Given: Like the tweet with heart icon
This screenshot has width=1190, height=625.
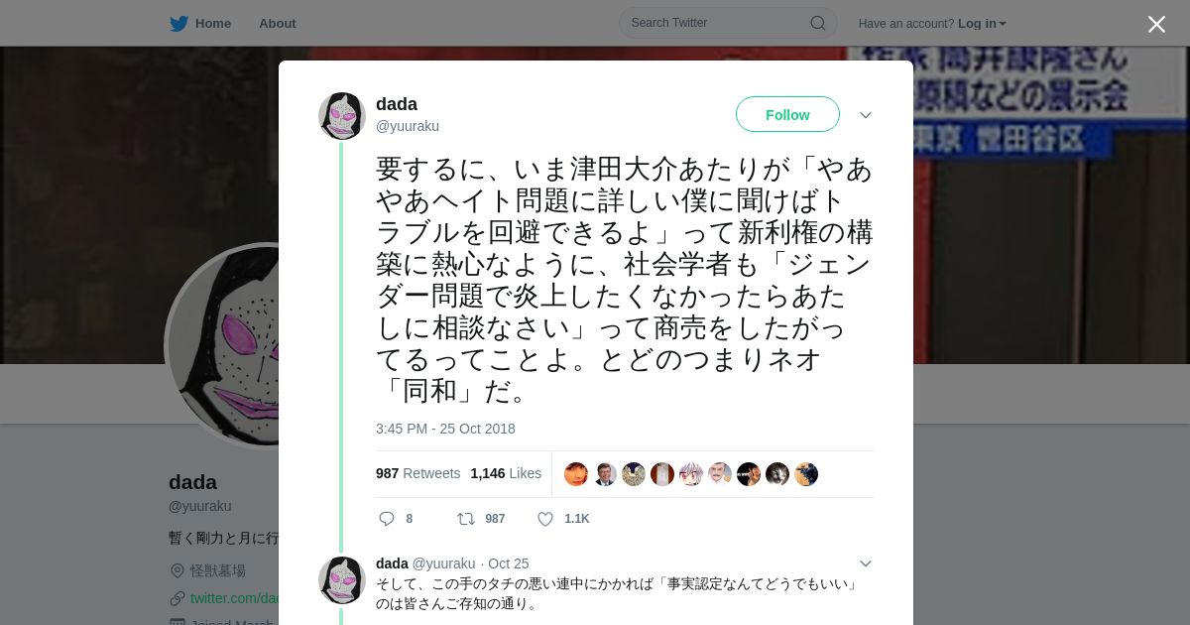Looking at the screenshot, I should [545, 519].
